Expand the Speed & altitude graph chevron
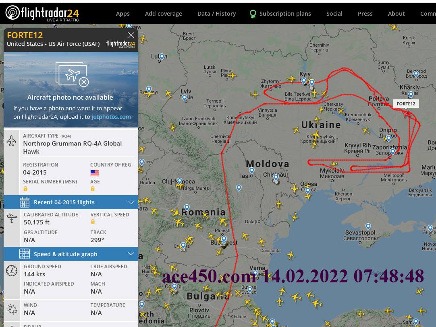The width and height of the screenshot is (436, 327). [x=131, y=254]
